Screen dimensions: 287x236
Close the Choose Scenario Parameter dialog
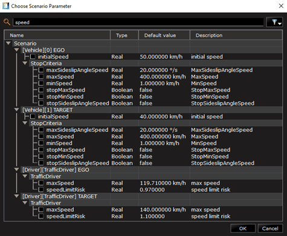pyautogui.click(x=281, y=6)
